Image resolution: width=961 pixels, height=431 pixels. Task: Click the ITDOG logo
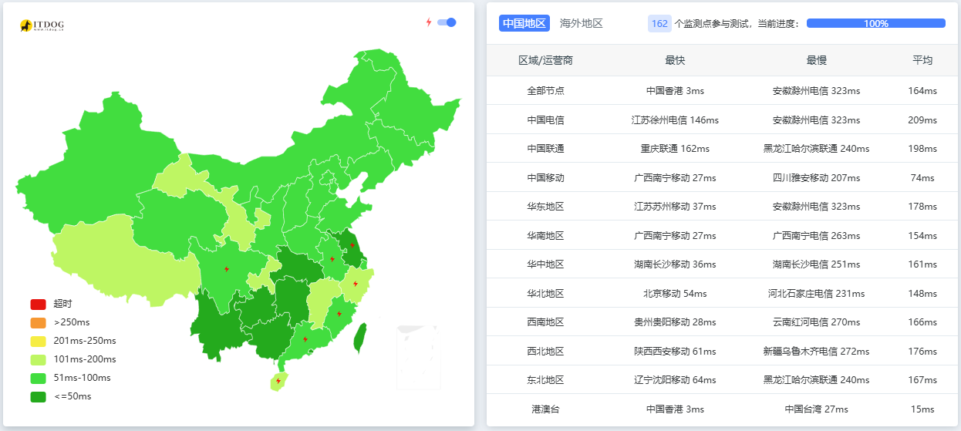[42, 25]
